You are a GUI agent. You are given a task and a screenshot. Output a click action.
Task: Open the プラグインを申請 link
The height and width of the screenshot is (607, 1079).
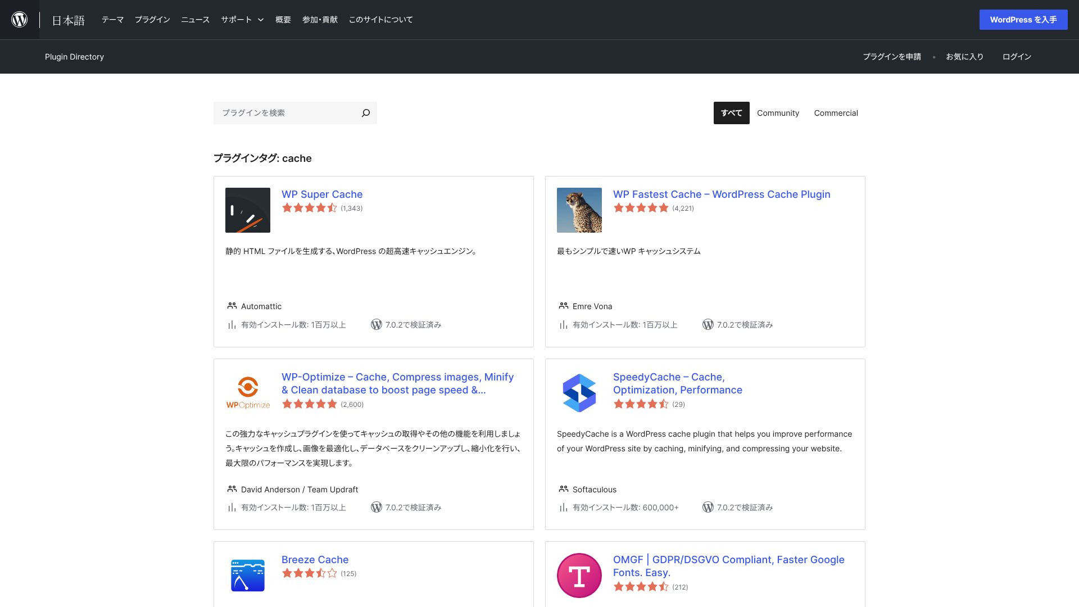892,57
